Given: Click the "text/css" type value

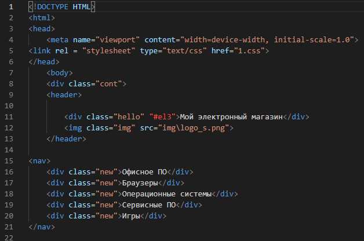Looking at the screenshot, I should point(184,50).
